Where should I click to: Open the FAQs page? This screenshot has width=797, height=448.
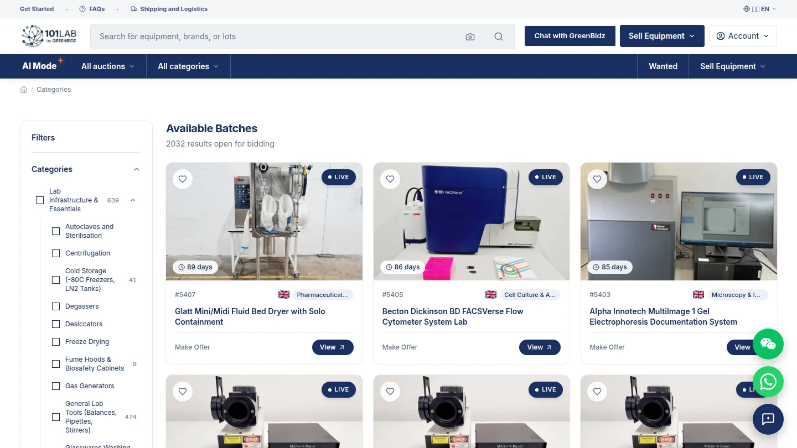click(97, 9)
